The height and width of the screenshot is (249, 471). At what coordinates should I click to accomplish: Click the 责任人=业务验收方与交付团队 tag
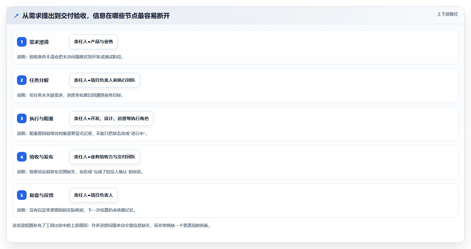105,157
